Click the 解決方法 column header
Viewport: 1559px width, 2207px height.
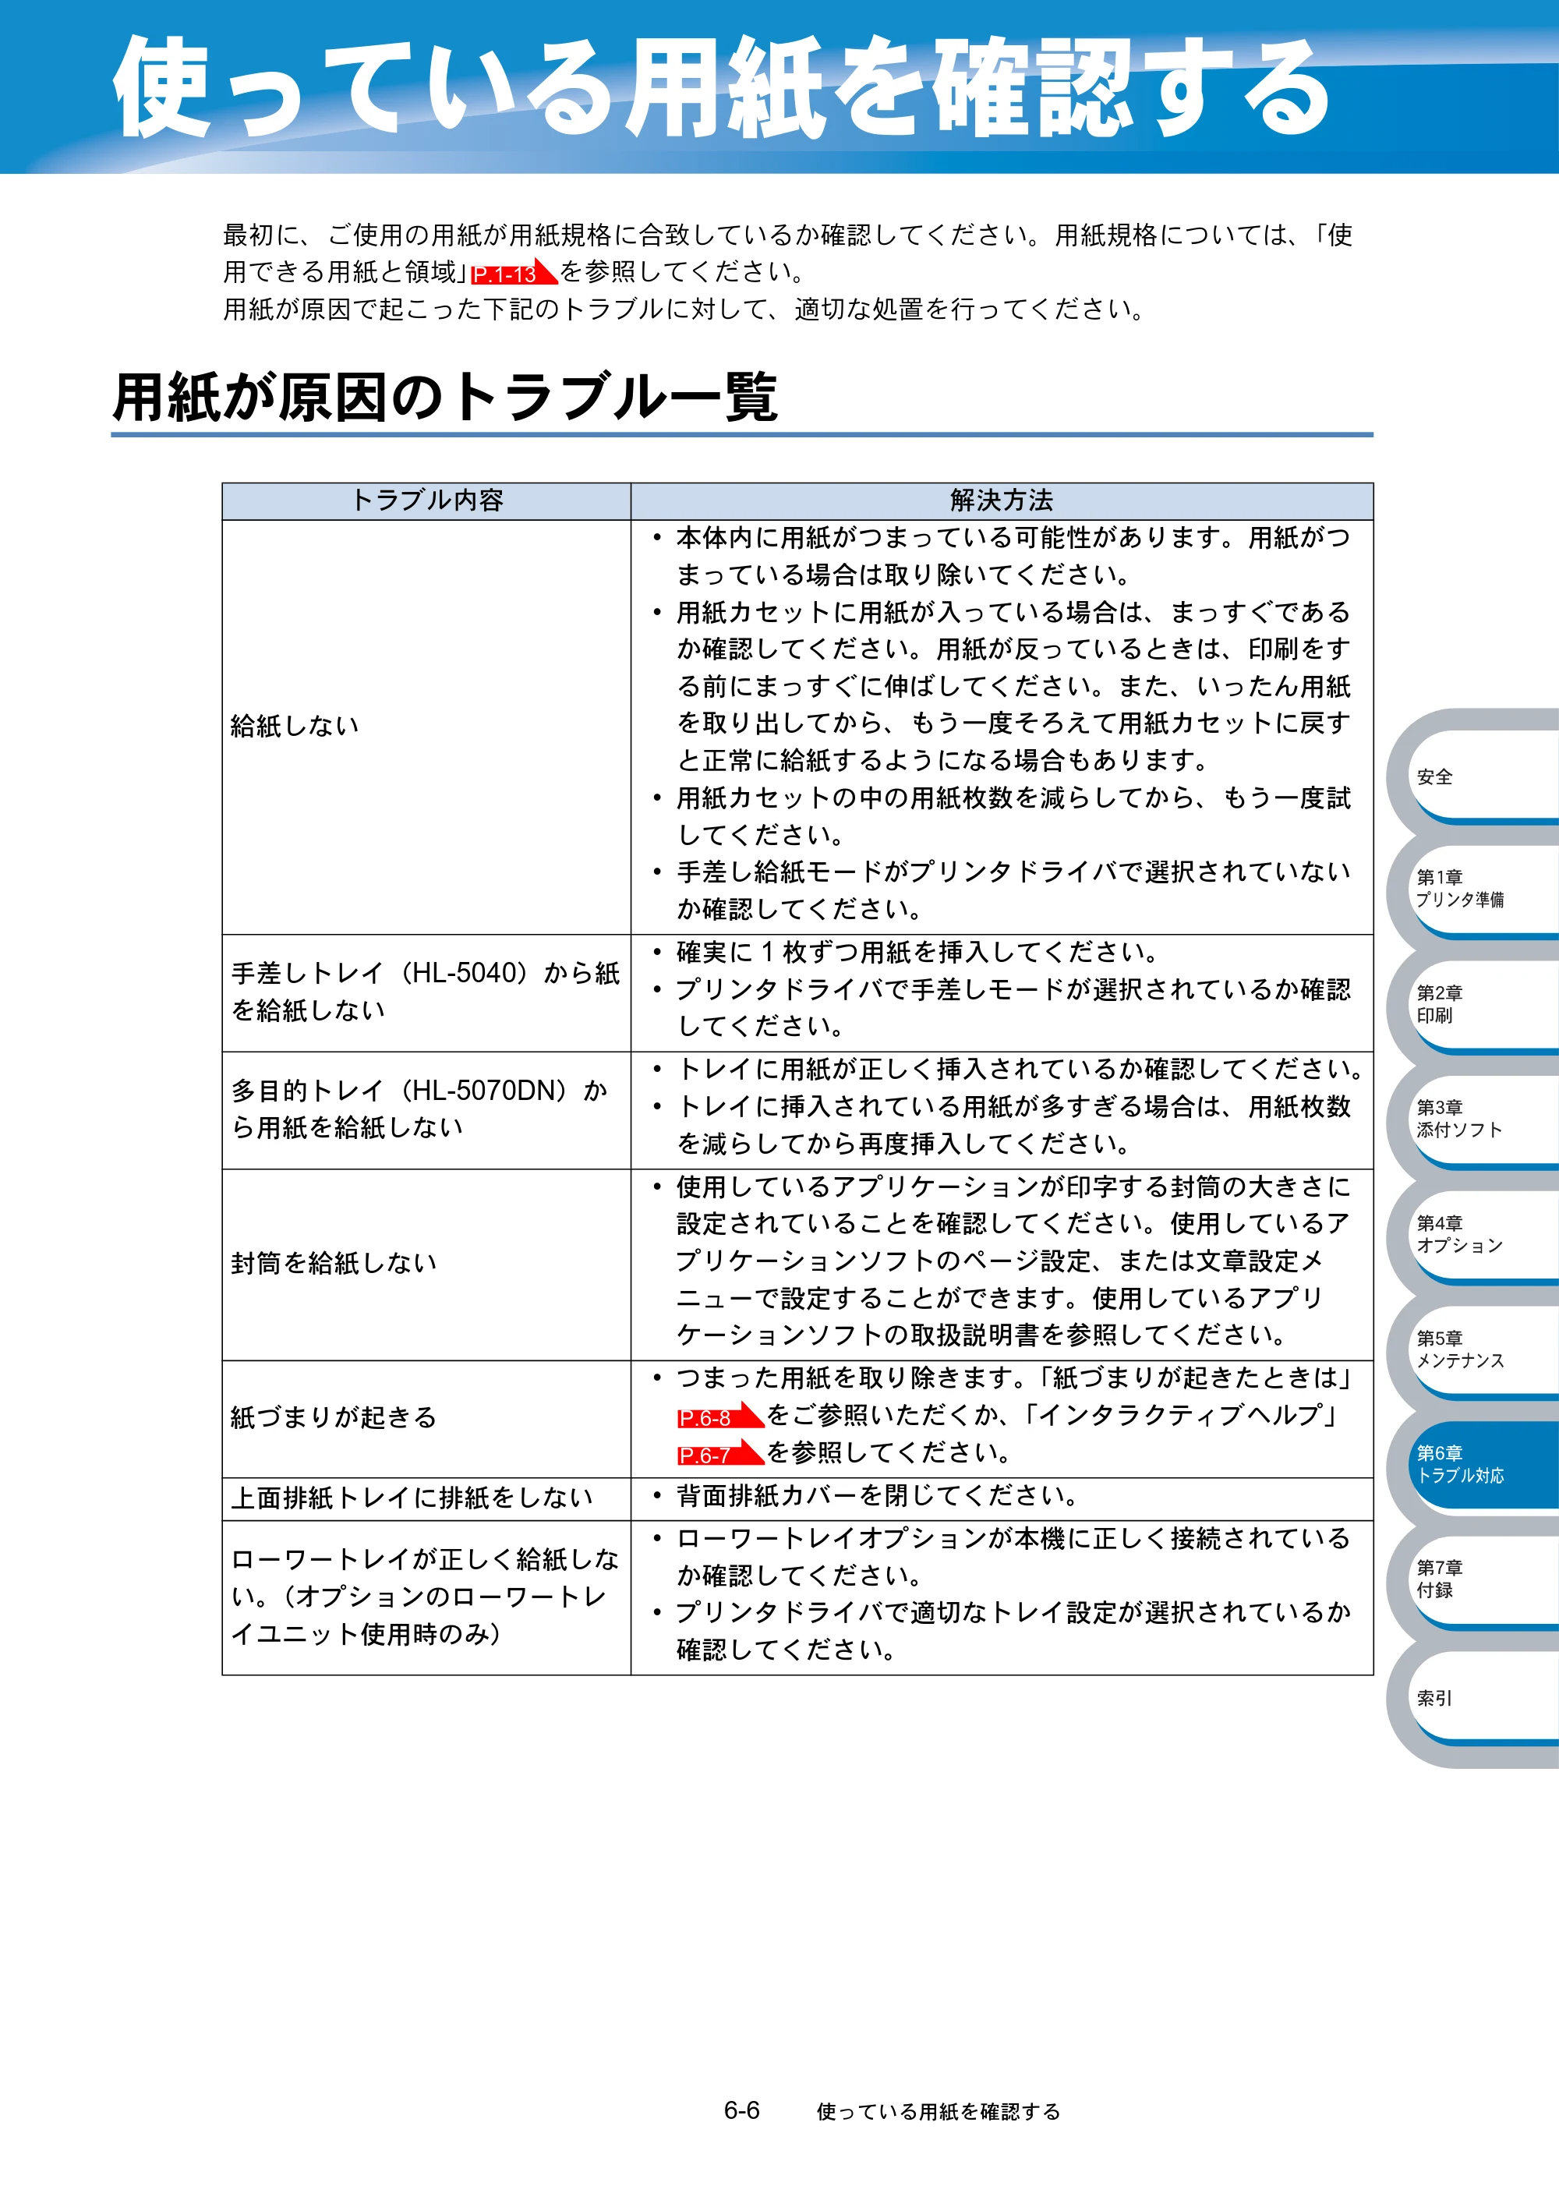point(1002,500)
